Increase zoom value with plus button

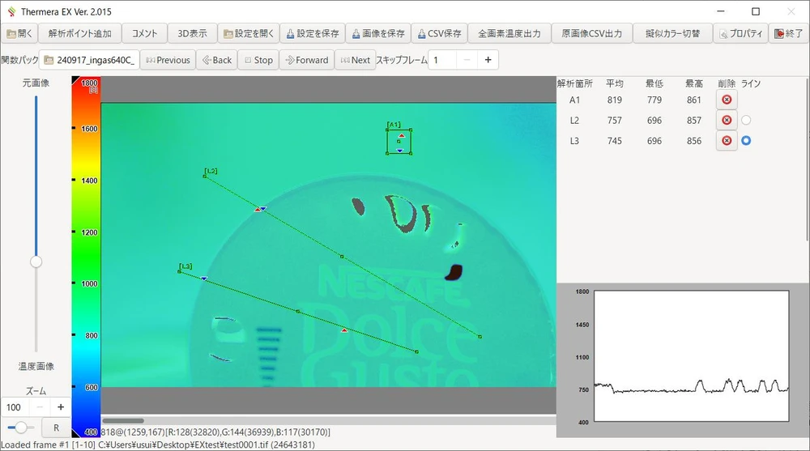click(x=60, y=406)
